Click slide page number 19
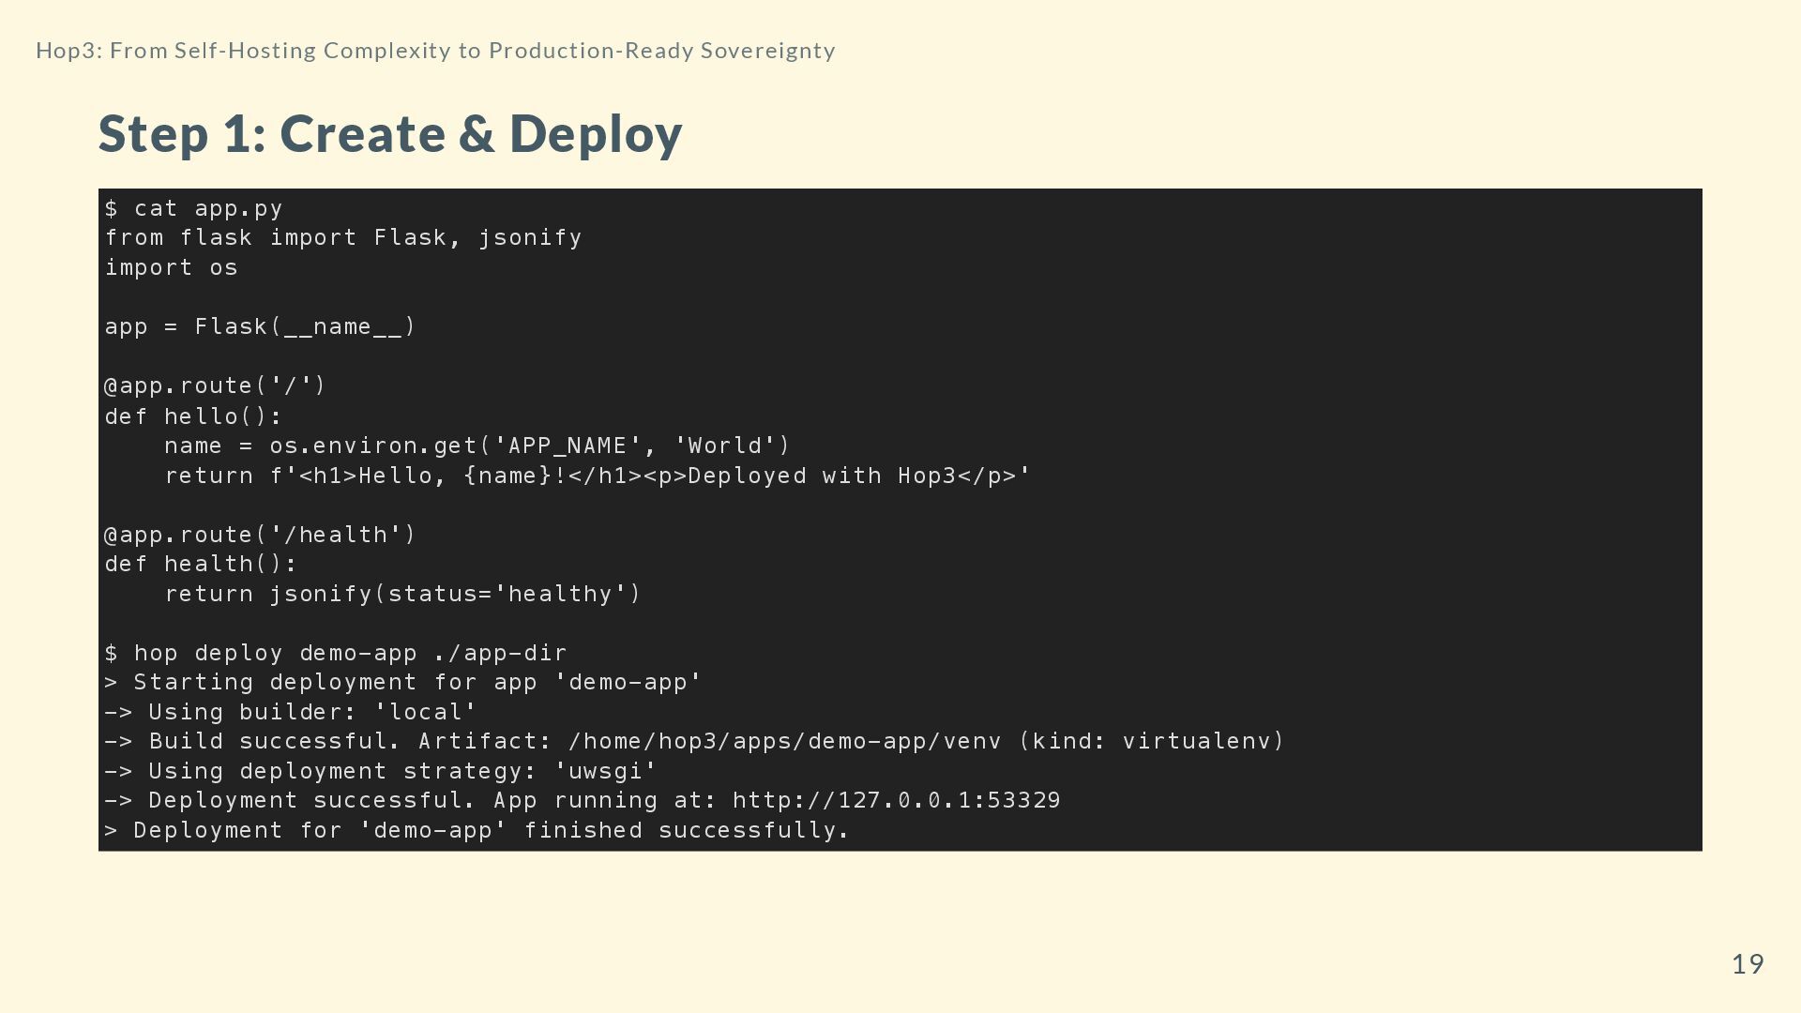Image resolution: width=1801 pixels, height=1013 pixels. [1747, 964]
